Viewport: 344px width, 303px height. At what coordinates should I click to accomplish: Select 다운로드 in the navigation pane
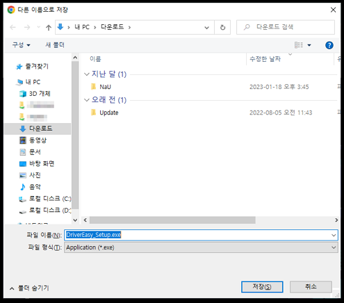coord(38,129)
